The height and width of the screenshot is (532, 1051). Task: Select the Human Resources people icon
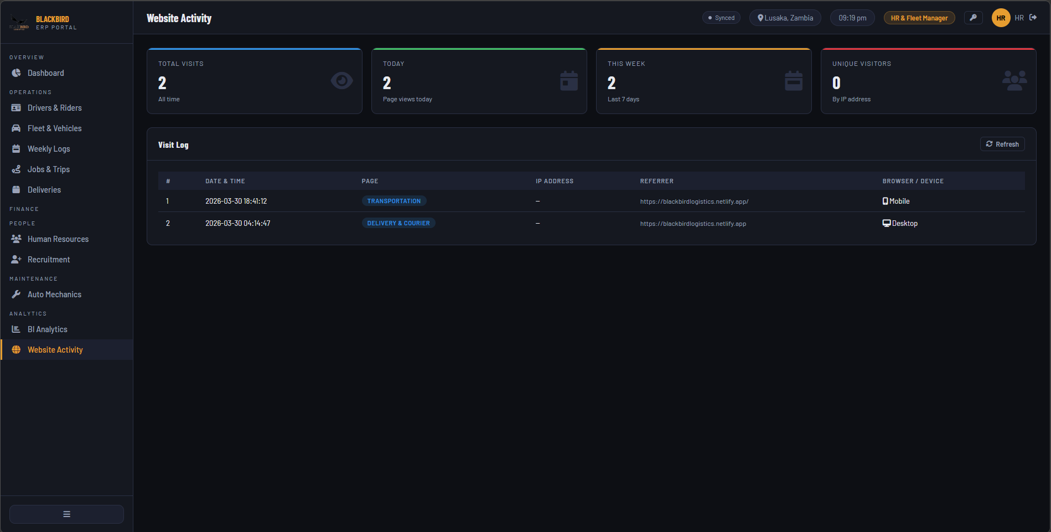click(x=16, y=239)
